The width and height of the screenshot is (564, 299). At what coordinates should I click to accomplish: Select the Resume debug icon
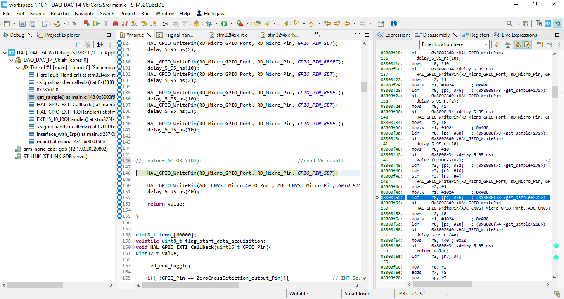[96, 23]
